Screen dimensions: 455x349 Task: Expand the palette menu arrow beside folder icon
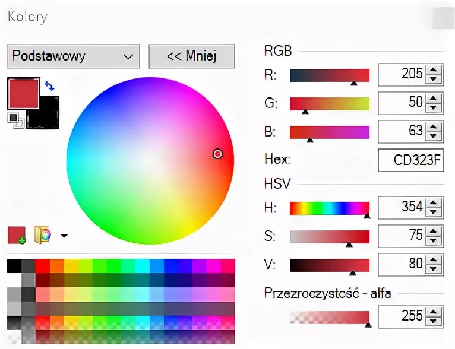pyautogui.click(x=64, y=236)
